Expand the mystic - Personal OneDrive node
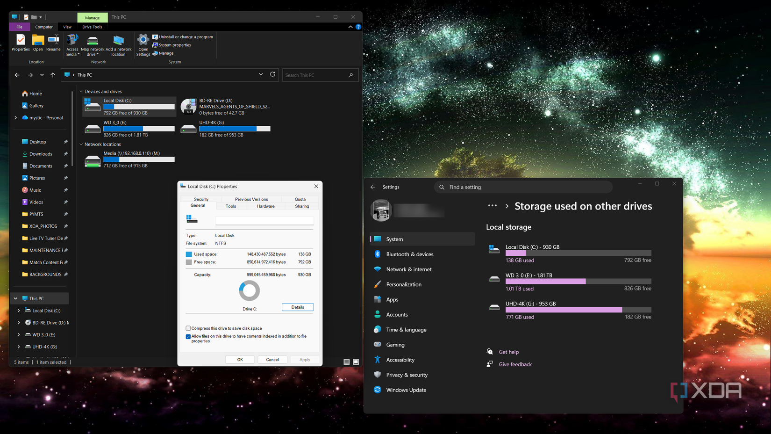This screenshot has height=434, width=771. (x=16, y=118)
